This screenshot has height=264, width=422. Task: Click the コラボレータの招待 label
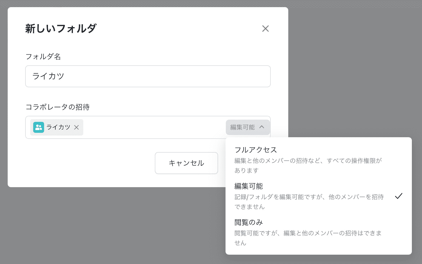coord(58,107)
